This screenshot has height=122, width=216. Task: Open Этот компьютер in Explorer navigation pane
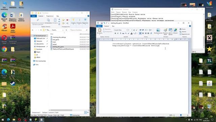point(40,61)
